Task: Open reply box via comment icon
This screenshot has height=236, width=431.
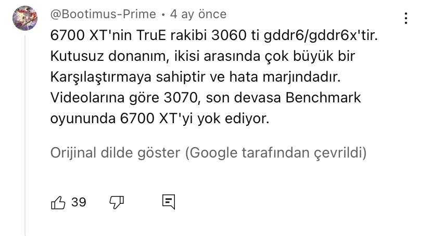Action: pyautogui.click(x=169, y=202)
